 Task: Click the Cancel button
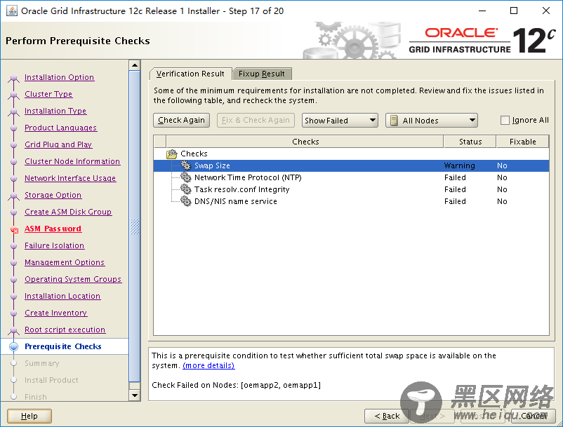pyautogui.click(x=534, y=416)
